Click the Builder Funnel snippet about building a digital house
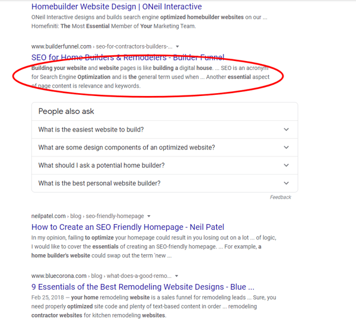356x323 pixels. point(150,77)
